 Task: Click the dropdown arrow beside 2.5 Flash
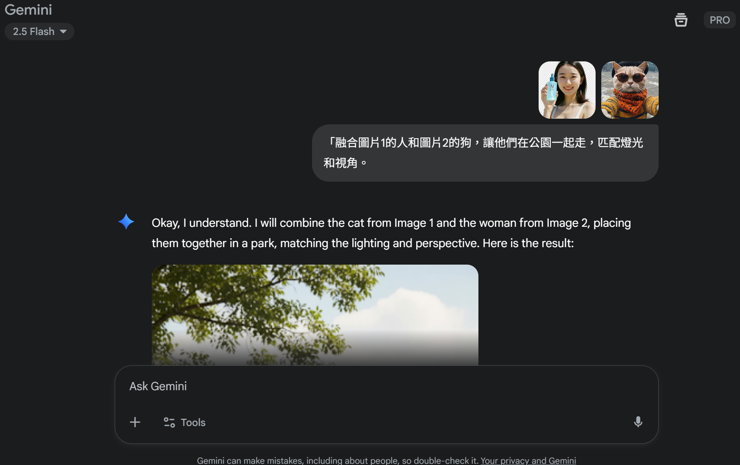click(x=63, y=31)
